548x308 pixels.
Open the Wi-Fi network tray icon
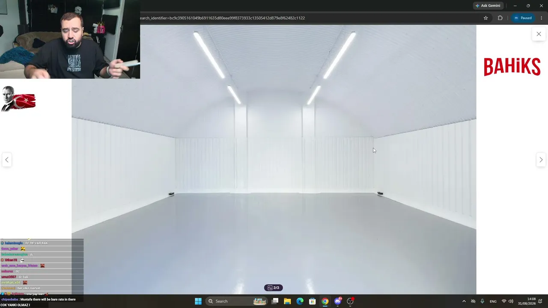point(504,301)
